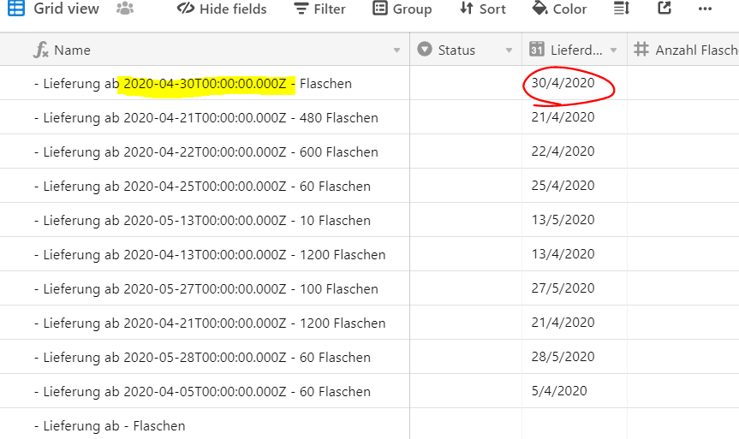Screen dimensions: 739x439
Task: Click the 5/4/2020 date cell
Action: coord(575,391)
